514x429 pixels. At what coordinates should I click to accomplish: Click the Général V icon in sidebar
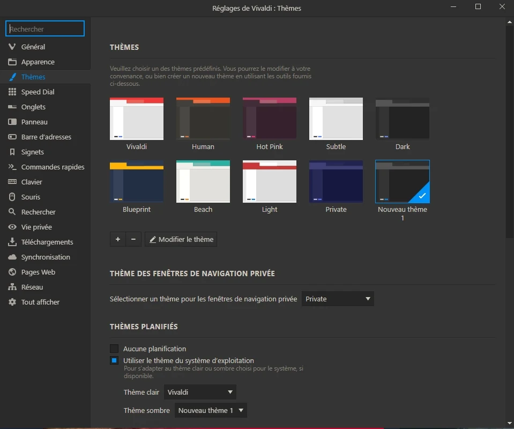(12, 47)
